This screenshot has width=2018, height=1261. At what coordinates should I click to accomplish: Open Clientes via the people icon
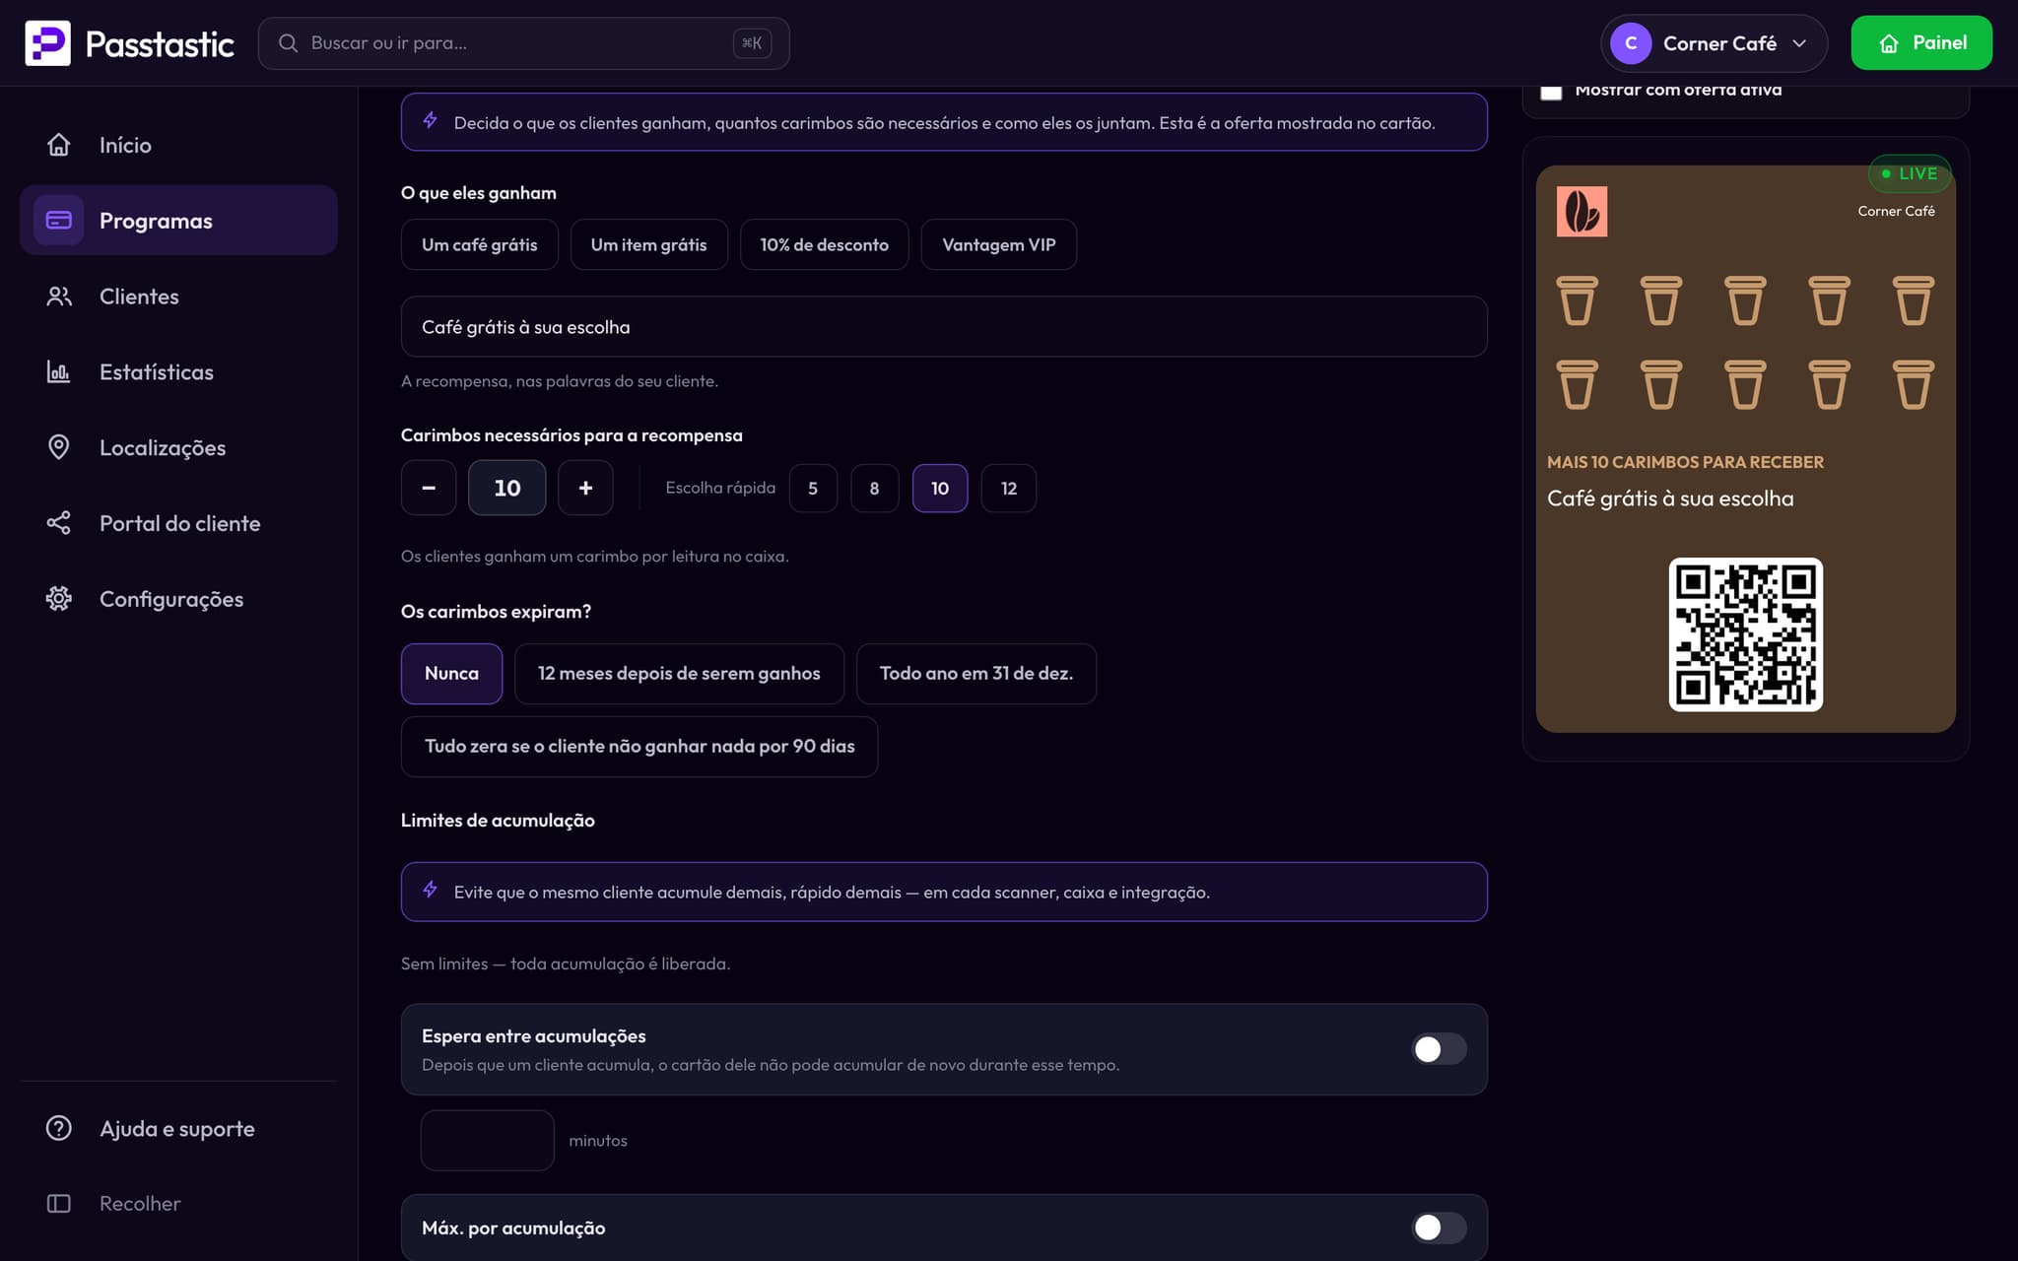[x=59, y=297]
